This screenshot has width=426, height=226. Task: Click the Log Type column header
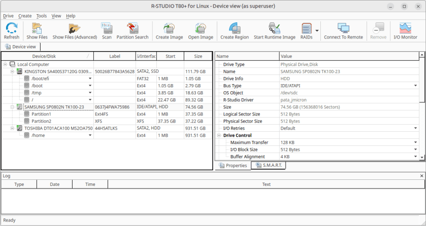point(19,184)
